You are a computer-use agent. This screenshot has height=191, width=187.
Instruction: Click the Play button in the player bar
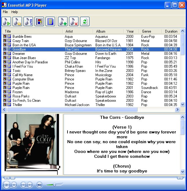point(6,185)
